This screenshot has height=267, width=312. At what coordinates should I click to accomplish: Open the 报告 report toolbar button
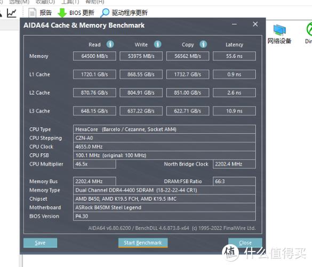coord(40,13)
